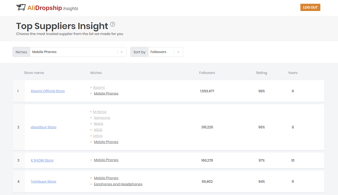Click the Xiaomi niche link
The image size is (338, 195).
tap(99, 88)
